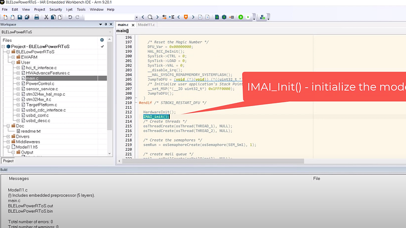This screenshot has width=406, height=228.
Task: Open the Security menu
Action: point(56,9)
